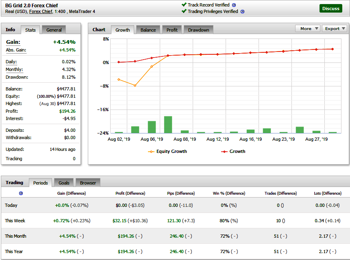Select the Growth chart tab
This screenshot has width=350, height=260.
[122, 30]
